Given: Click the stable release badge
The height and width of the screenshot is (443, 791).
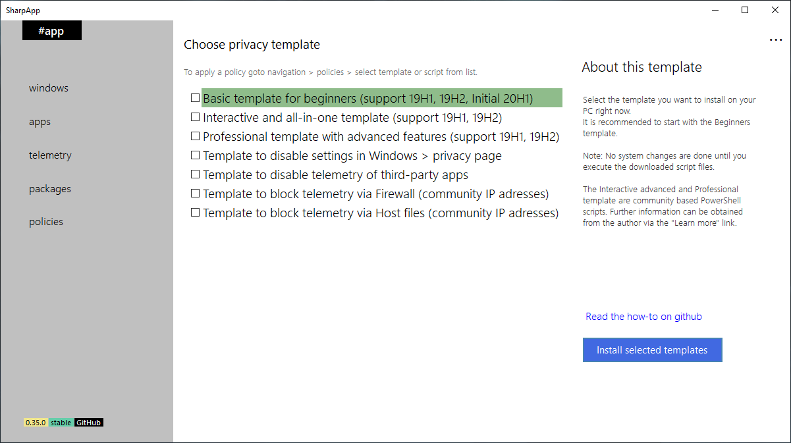Looking at the screenshot, I should 61,423.
